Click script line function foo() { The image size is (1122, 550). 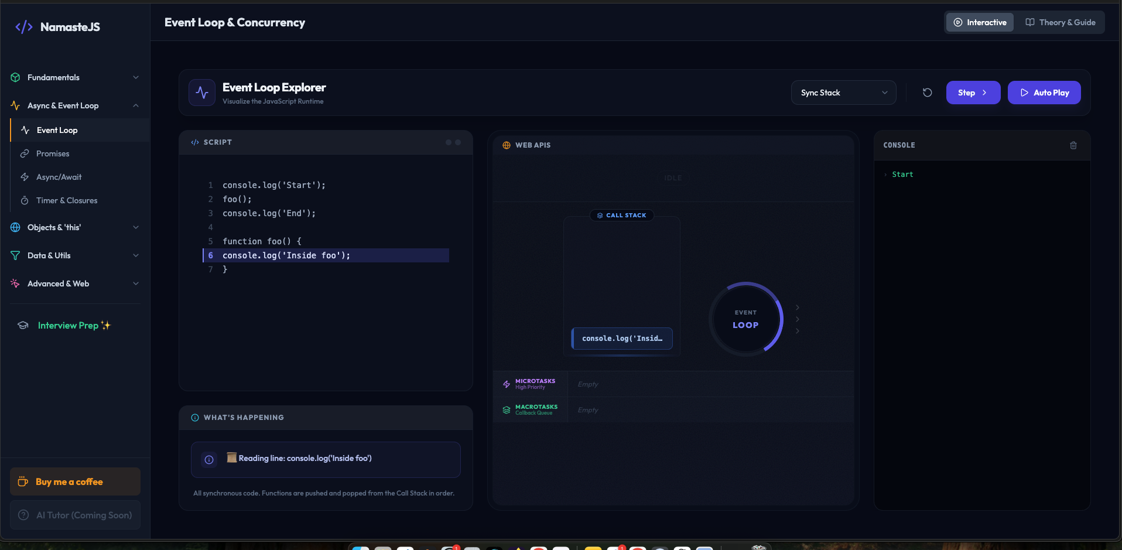[262, 241]
